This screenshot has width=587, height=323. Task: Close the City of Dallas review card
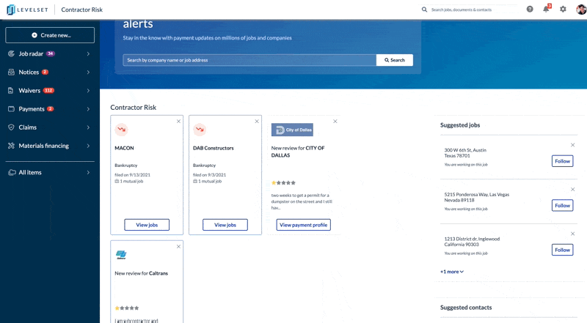(335, 122)
